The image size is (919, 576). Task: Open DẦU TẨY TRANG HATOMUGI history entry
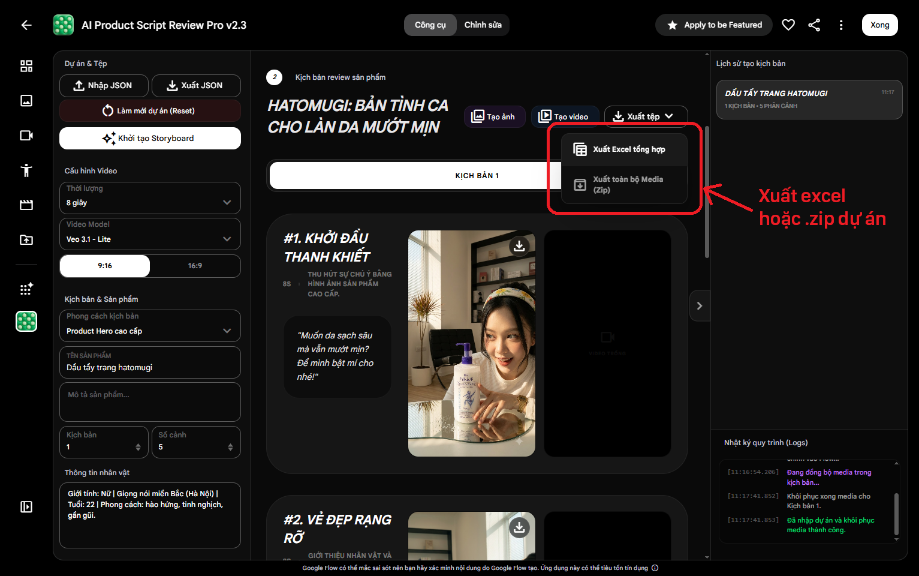[809, 100]
